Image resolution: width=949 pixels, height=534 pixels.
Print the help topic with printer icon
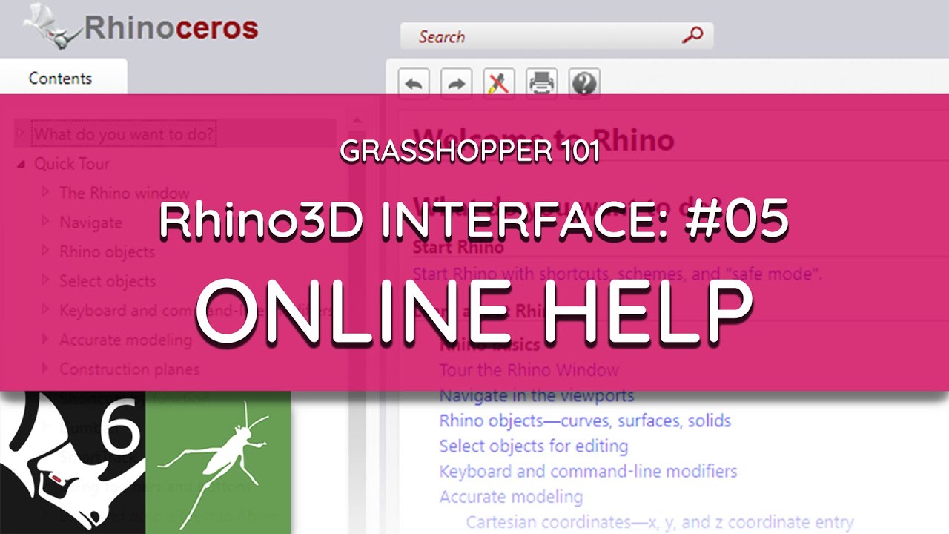click(541, 83)
